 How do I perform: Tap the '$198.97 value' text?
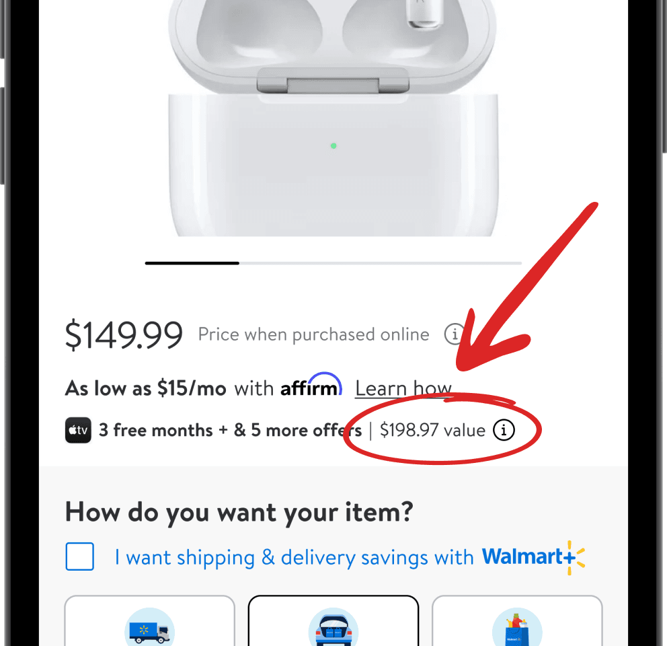(432, 430)
